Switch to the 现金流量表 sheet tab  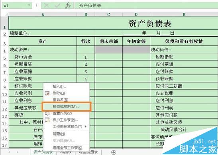pyautogui.click(x=88, y=152)
